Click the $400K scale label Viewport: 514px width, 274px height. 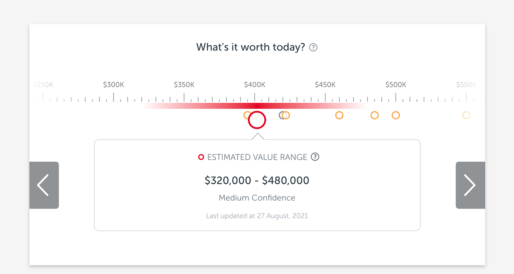255,84
